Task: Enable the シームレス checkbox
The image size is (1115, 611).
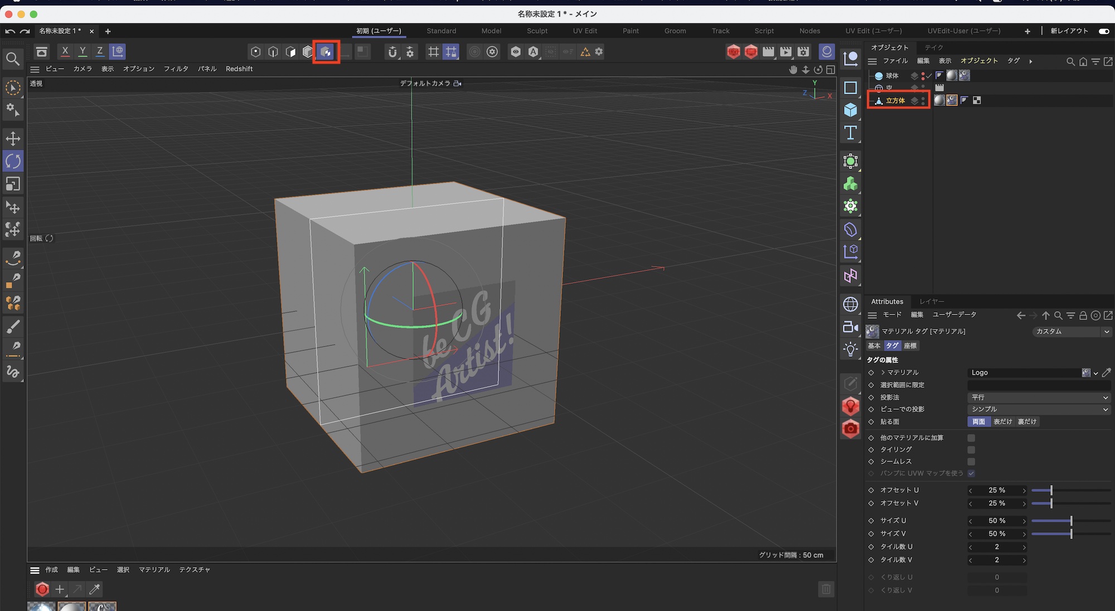Action: pyautogui.click(x=971, y=462)
